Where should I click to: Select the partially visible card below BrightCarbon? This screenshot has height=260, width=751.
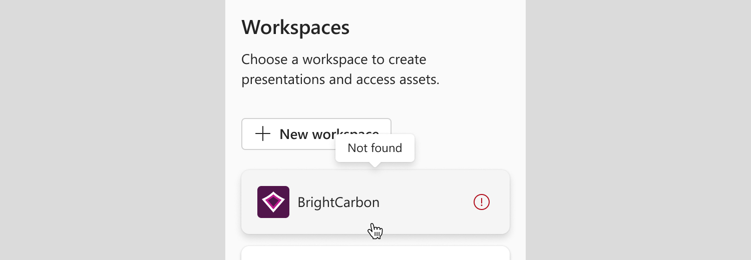(x=375, y=253)
